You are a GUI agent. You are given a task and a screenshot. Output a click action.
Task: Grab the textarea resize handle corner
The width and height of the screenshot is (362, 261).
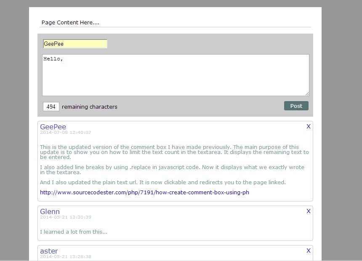307,94
